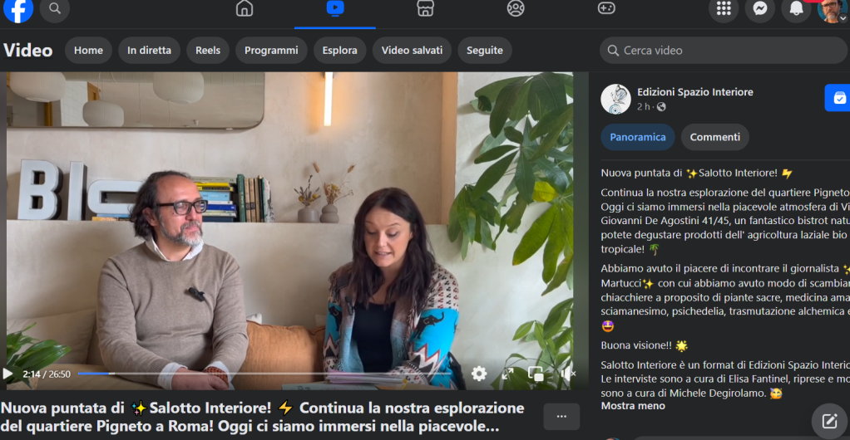This screenshot has height=440, width=850.
Task: Open the Video salvati section
Action: (x=412, y=50)
